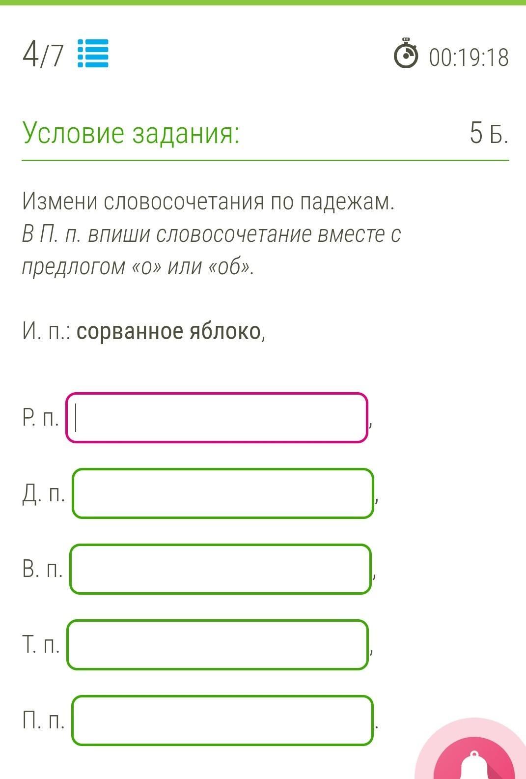Click the 00:19:18 elapsed time readout

pos(469,58)
